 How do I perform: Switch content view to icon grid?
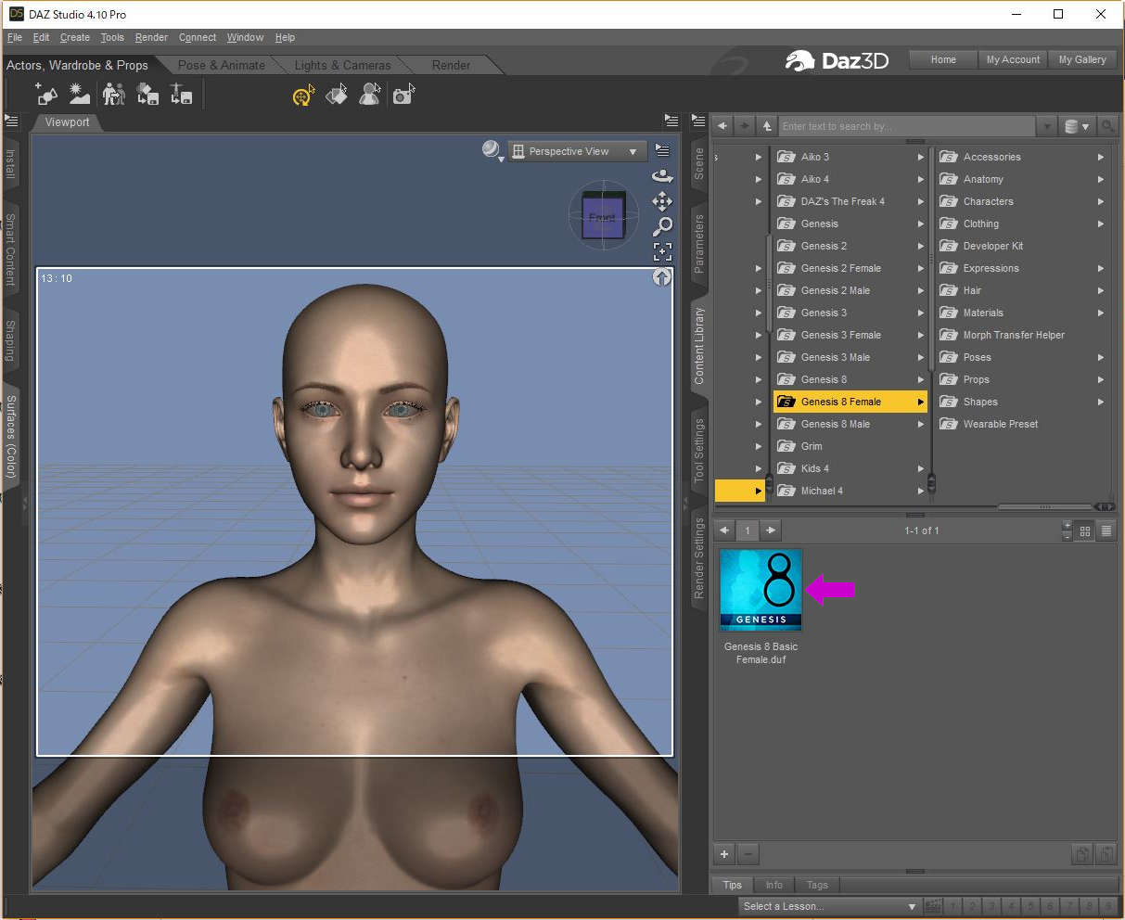click(1086, 531)
